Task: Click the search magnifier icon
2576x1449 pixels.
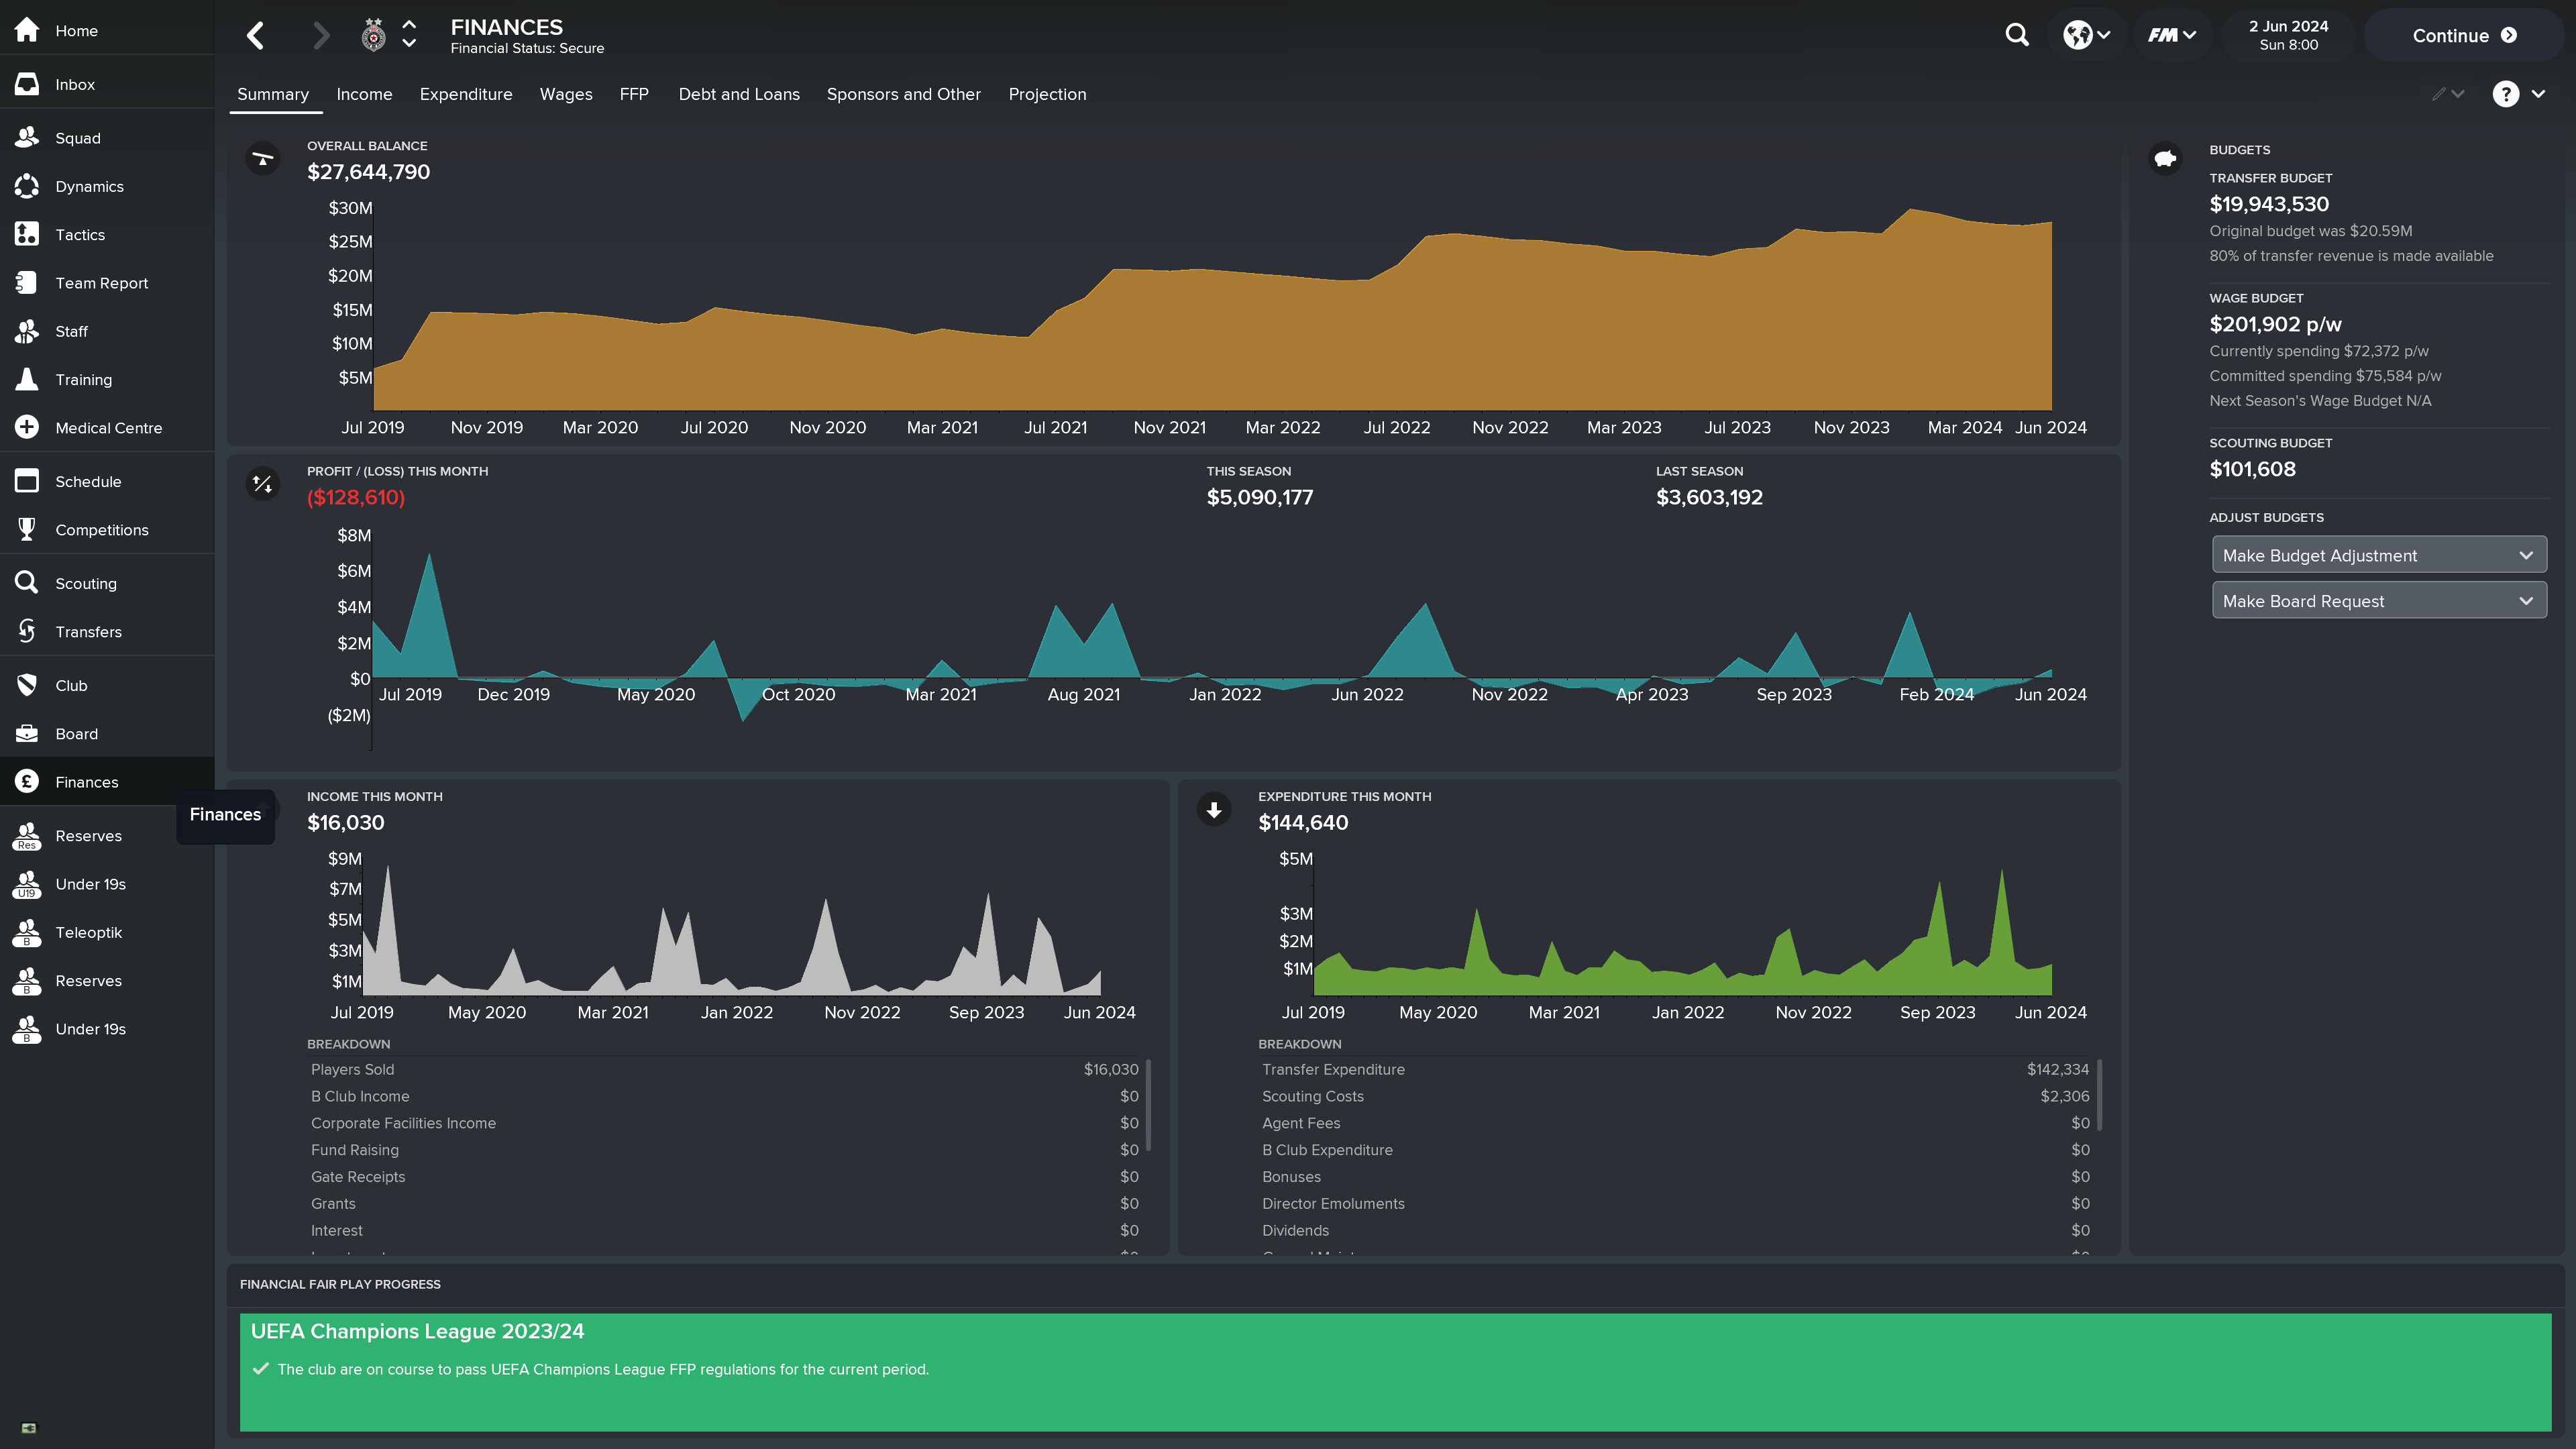Action: coord(2017,35)
